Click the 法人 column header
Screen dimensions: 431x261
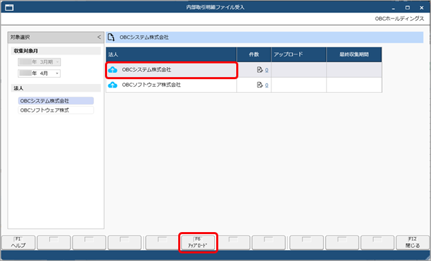click(x=171, y=54)
